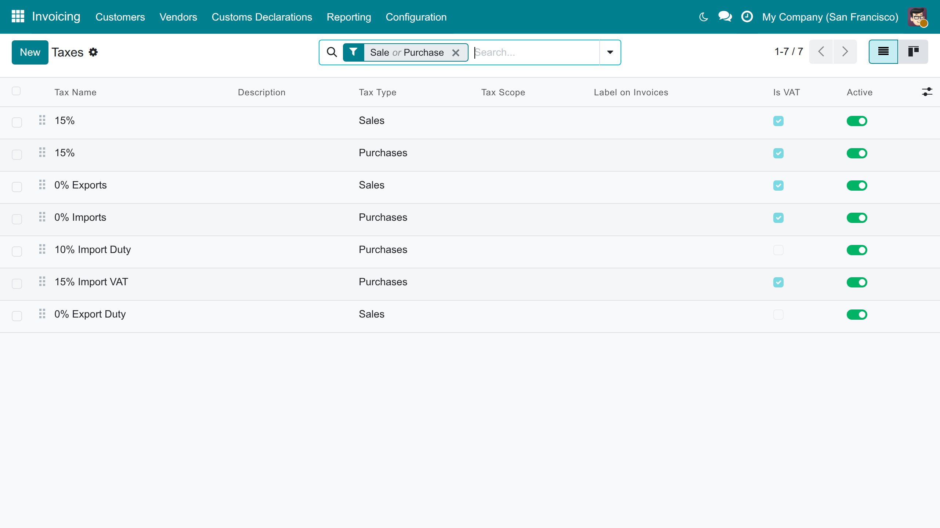Grab drag handle of 10% Import Duty row
The width and height of the screenshot is (940, 528).
pyautogui.click(x=42, y=249)
